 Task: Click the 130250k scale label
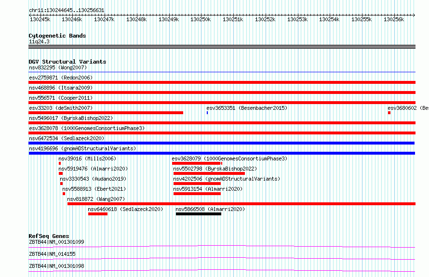(201, 19)
